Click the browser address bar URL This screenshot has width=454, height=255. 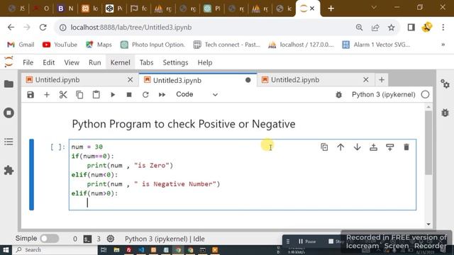click(131, 28)
